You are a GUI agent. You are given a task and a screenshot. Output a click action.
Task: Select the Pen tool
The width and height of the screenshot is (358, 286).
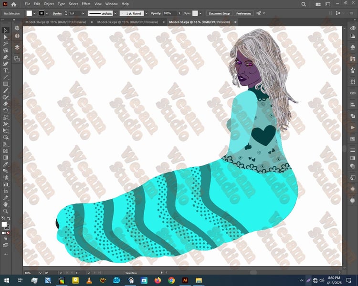(5, 57)
